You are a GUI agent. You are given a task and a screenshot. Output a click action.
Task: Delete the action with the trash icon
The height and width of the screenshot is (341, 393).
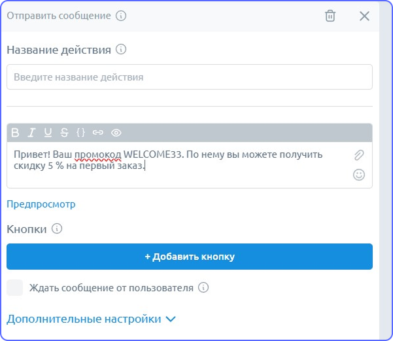coord(330,16)
